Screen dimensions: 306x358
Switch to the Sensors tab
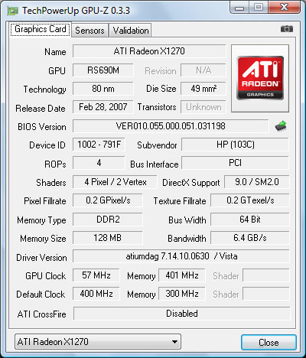coord(90,31)
